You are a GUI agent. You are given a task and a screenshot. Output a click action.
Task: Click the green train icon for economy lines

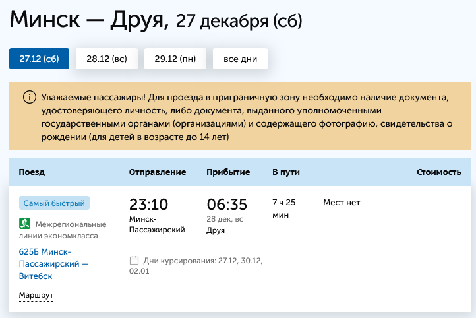(x=24, y=224)
